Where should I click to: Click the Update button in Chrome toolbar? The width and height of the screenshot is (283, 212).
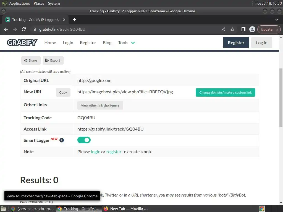tap(266, 29)
